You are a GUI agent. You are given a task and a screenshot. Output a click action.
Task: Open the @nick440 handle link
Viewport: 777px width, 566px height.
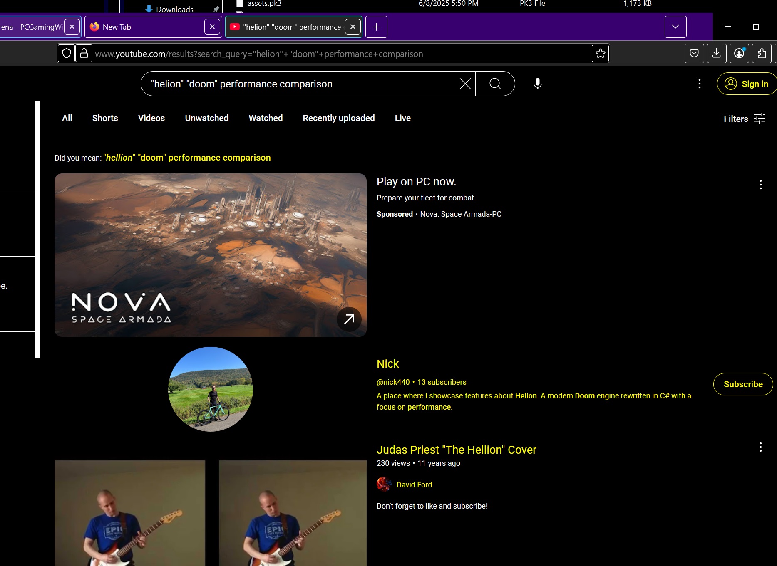pyautogui.click(x=393, y=382)
